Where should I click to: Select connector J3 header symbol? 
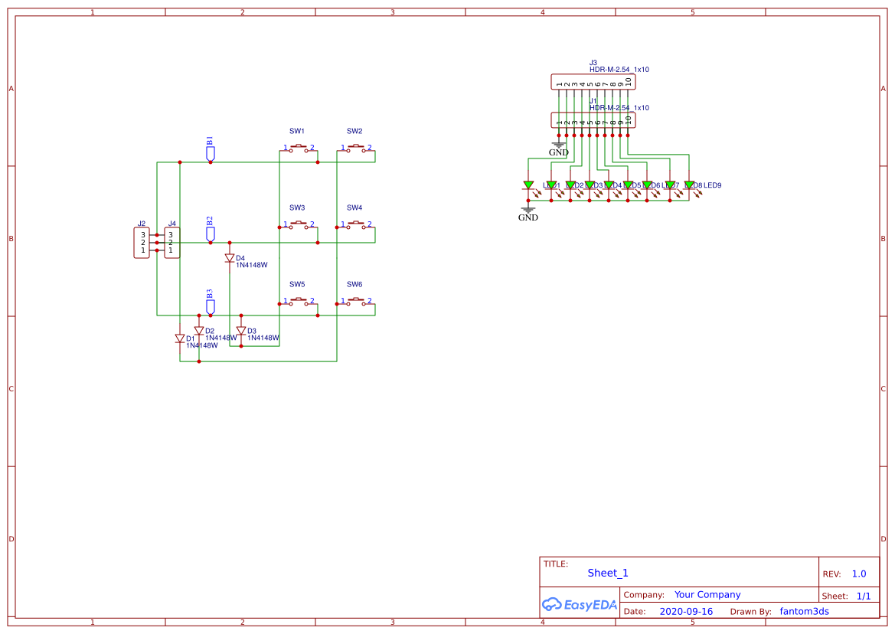(x=593, y=81)
